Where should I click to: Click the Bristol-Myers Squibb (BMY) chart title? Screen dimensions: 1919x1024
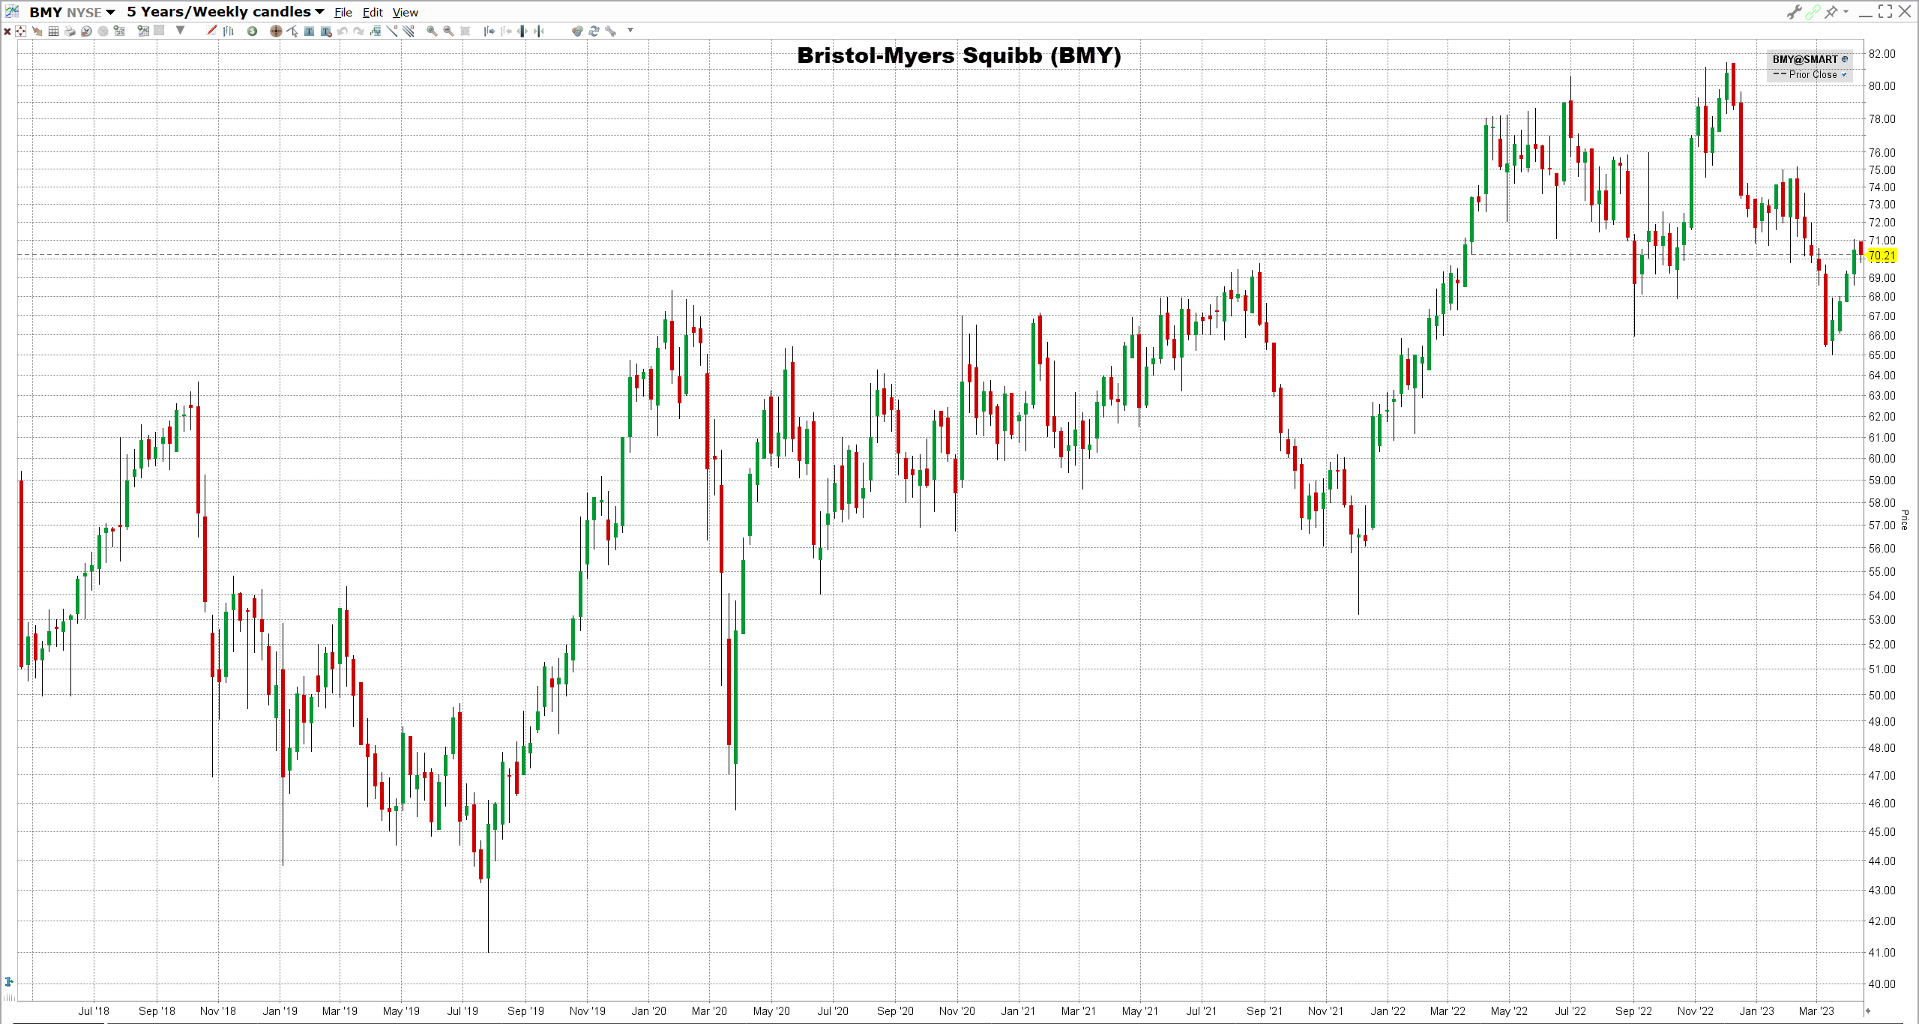(959, 55)
